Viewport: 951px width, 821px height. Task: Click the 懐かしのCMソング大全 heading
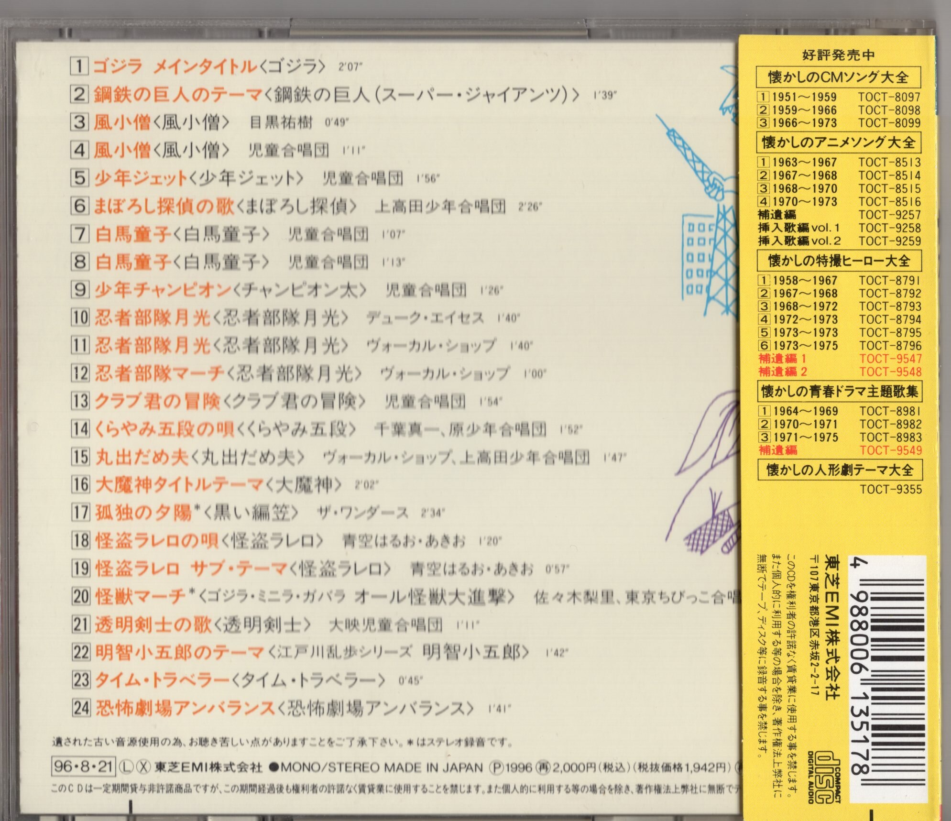(838, 77)
